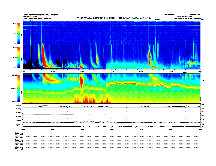Click the 100 frequency label beside TNR panel
This screenshot has height=166, width=216.
pos(203,80)
